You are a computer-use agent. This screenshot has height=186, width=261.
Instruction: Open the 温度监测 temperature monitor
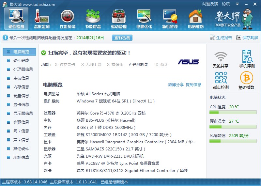[x=42, y=19]
